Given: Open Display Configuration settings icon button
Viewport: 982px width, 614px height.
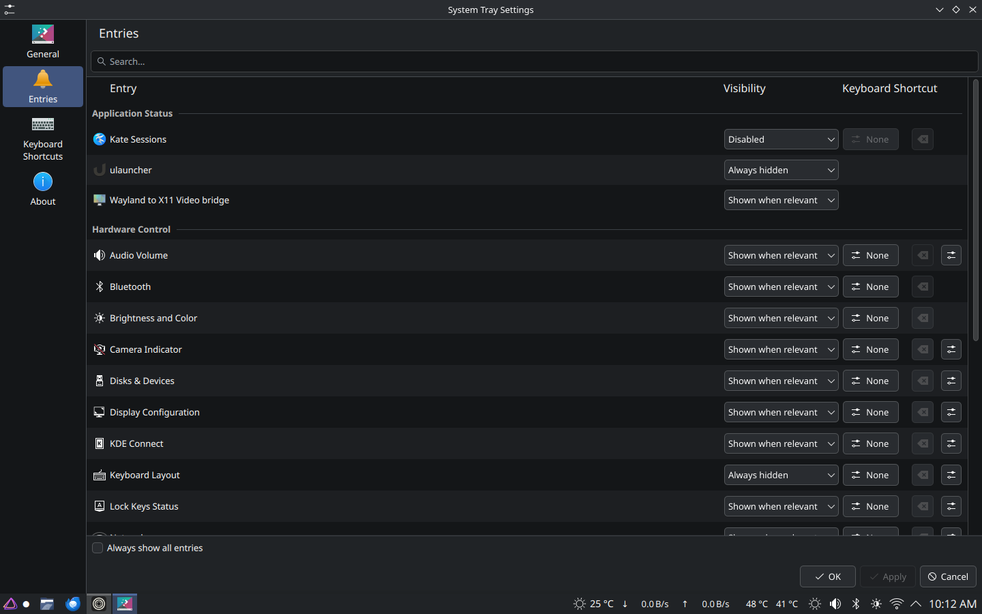Looking at the screenshot, I should [x=951, y=412].
